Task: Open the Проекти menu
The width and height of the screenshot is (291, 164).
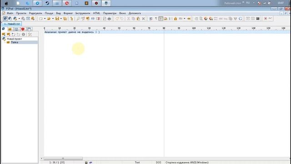Action: [x=21, y=13]
